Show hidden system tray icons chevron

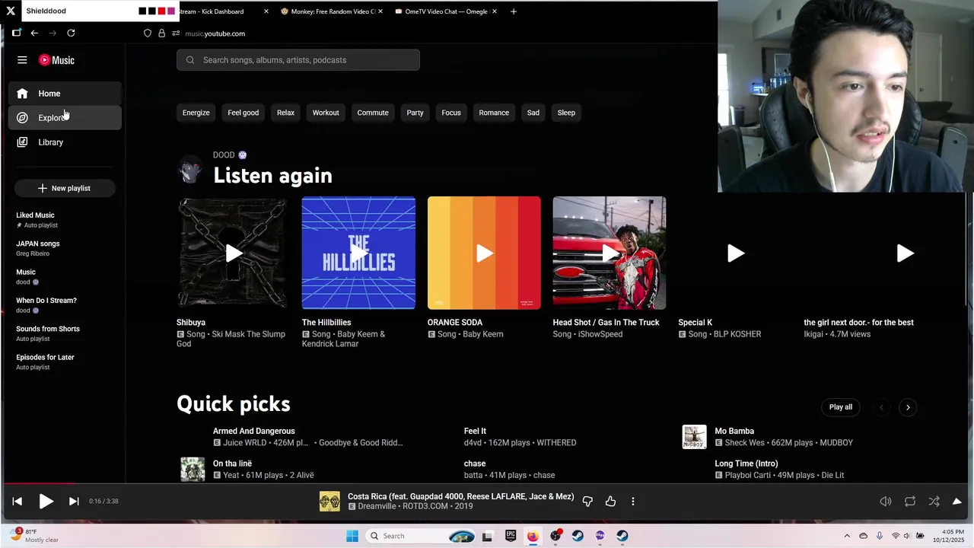click(847, 536)
